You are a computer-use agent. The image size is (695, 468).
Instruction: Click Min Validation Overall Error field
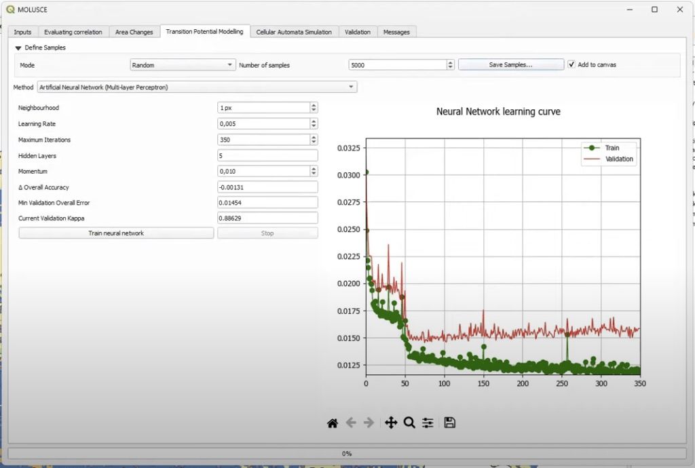click(267, 202)
